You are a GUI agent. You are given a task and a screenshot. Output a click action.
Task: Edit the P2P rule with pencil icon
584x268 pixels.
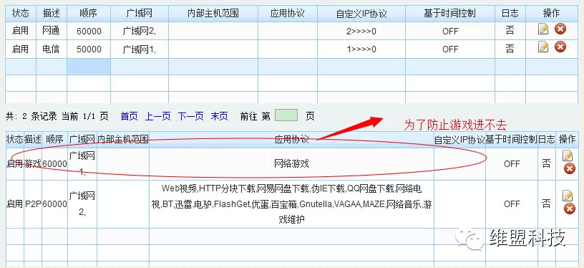(x=568, y=196)
